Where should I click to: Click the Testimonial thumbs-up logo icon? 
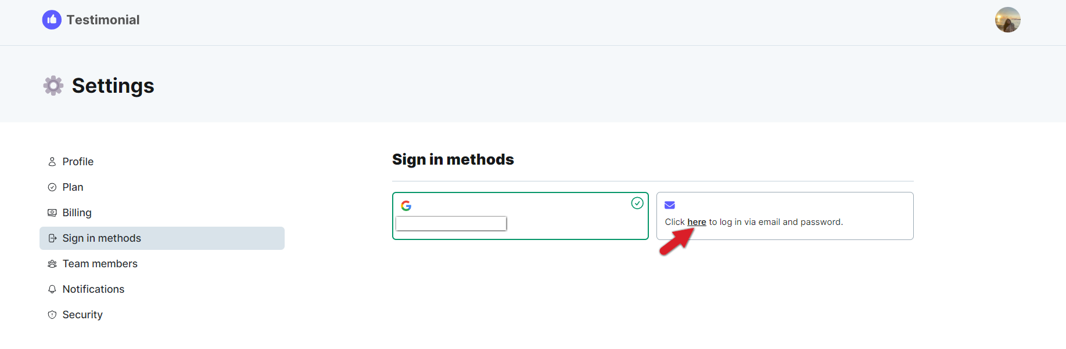pos(52,20)
